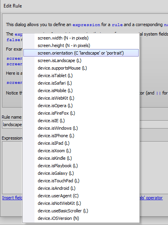Viewport: 168px width, 225px height.
Task: Choose device.isOpera (L) entry
Action: [x=81, y=106]
